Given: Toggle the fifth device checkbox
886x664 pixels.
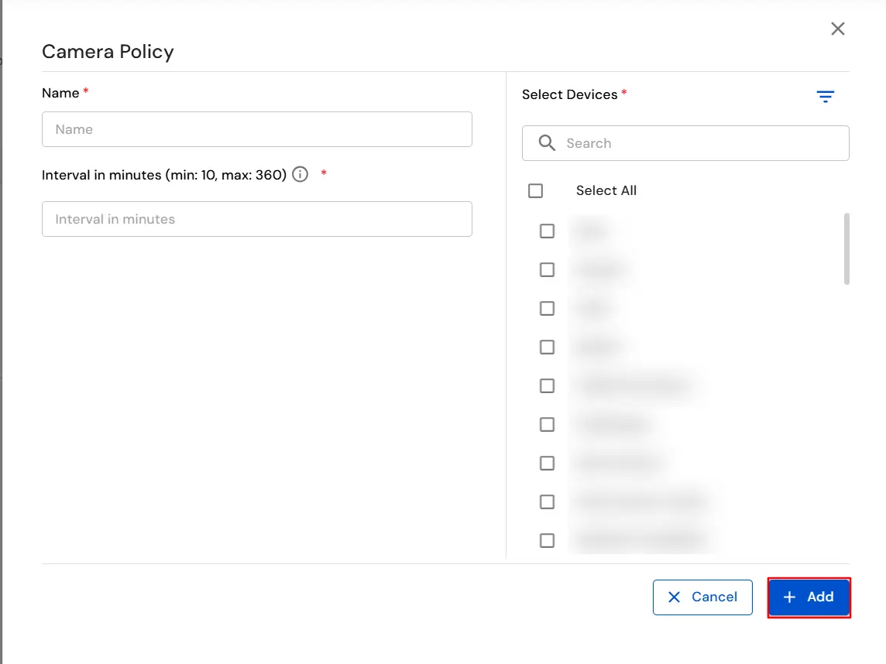Looking at the screenshot, I should [x=547, y=385].
